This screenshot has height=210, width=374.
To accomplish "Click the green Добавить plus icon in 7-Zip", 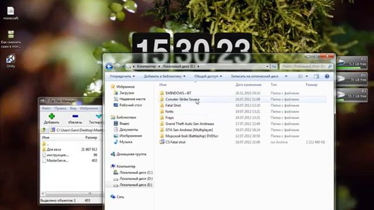I will click(x=51, y=116).
